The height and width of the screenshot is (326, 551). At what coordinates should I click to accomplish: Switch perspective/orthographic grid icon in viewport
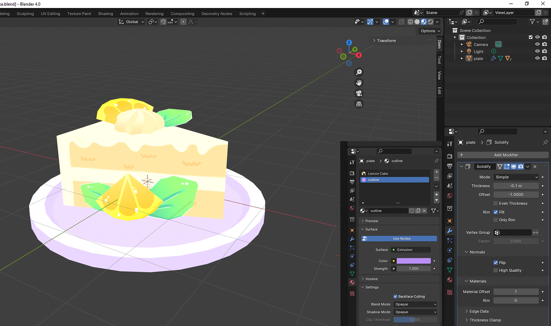(x=359, y=104)
